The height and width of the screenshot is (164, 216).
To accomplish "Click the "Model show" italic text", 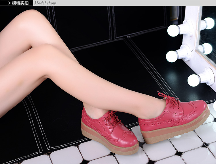I will (x=45, y=3).
